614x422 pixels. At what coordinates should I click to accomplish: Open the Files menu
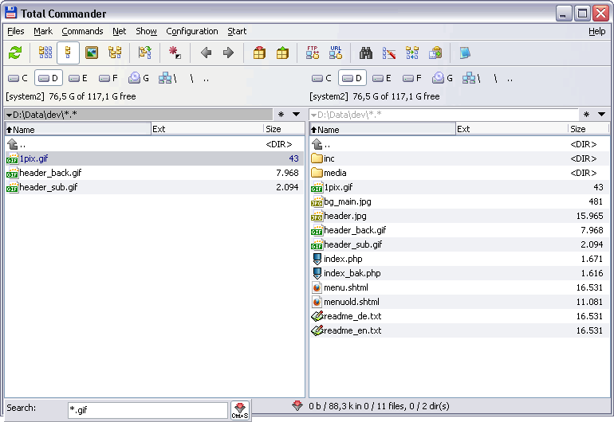point(16,31)
